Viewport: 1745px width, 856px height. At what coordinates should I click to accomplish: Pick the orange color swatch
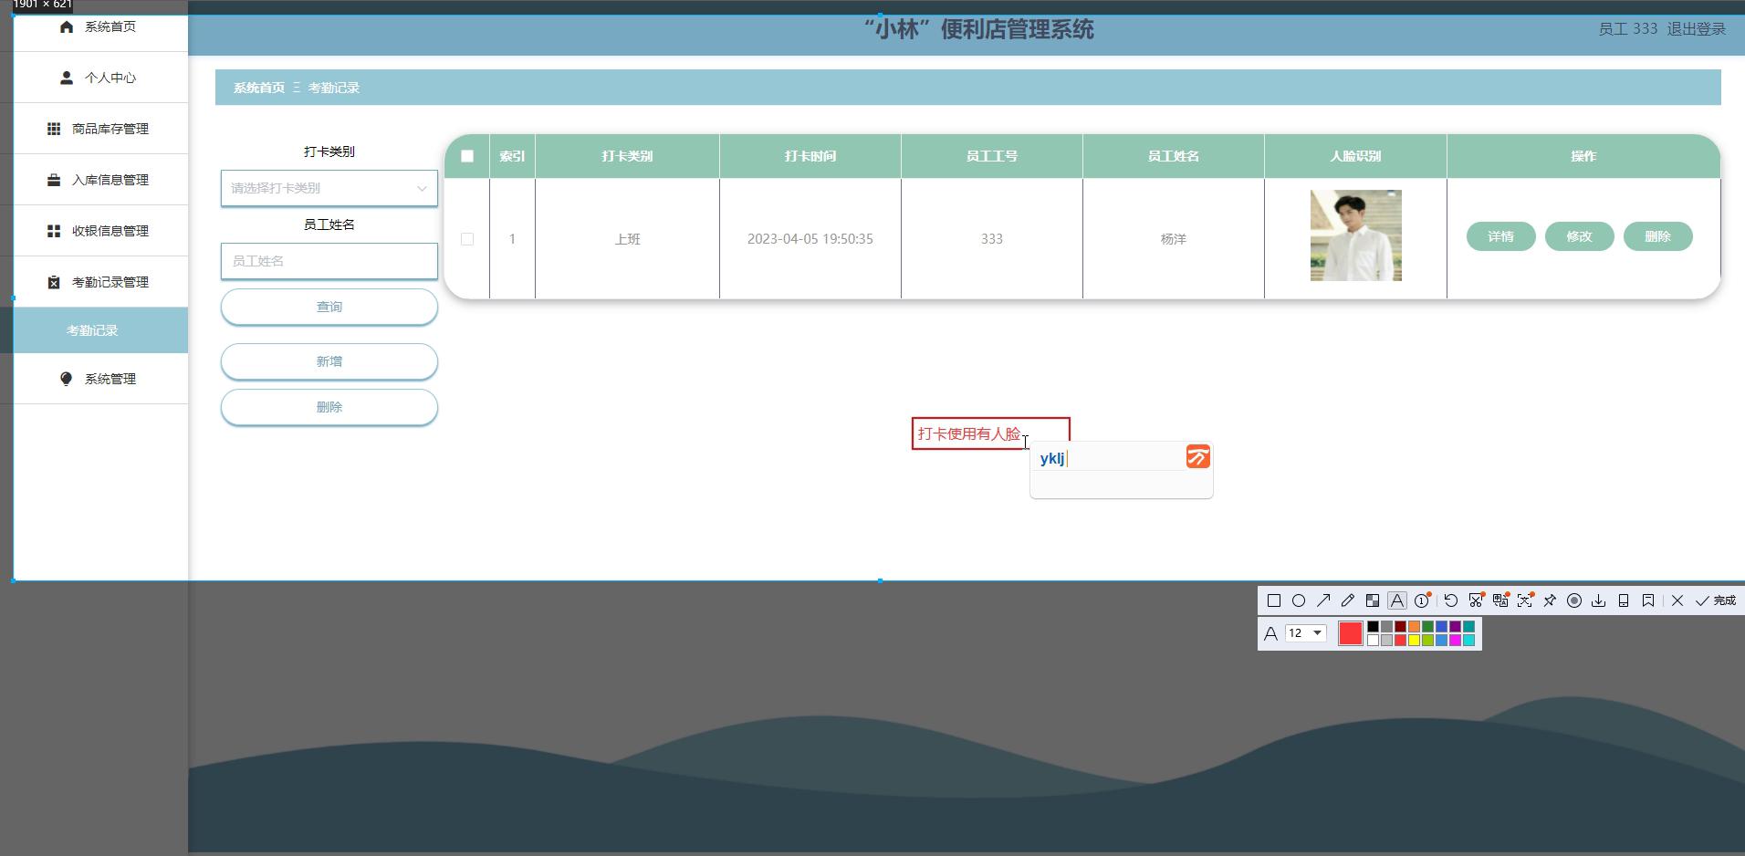[1414, 626]
